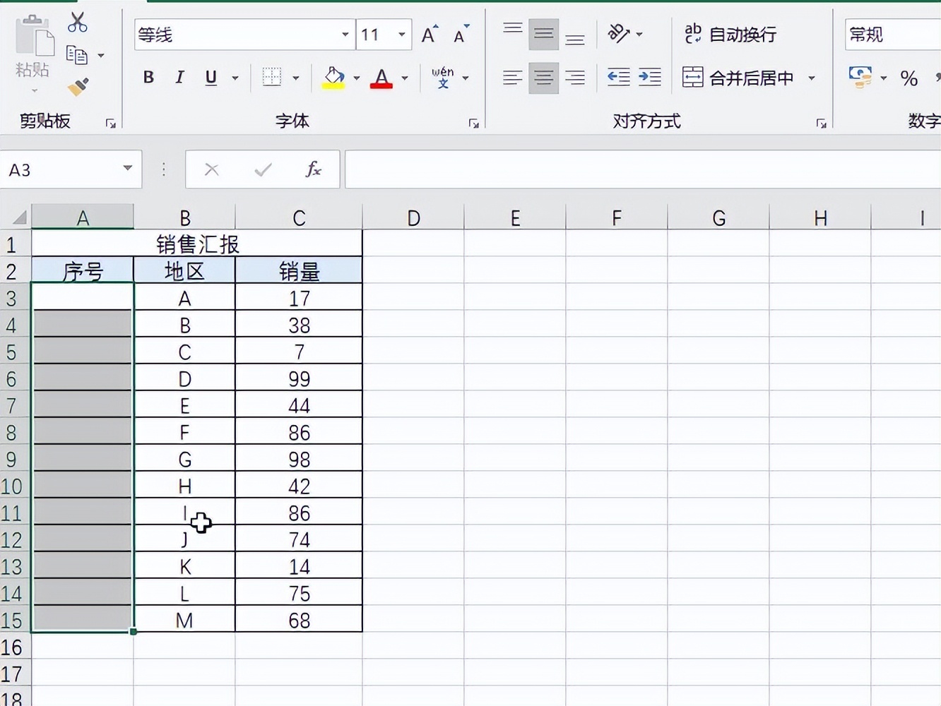Expand the fill color dropdown arrow
Viewport: 941px width, 706px height.
pos(357,78)
